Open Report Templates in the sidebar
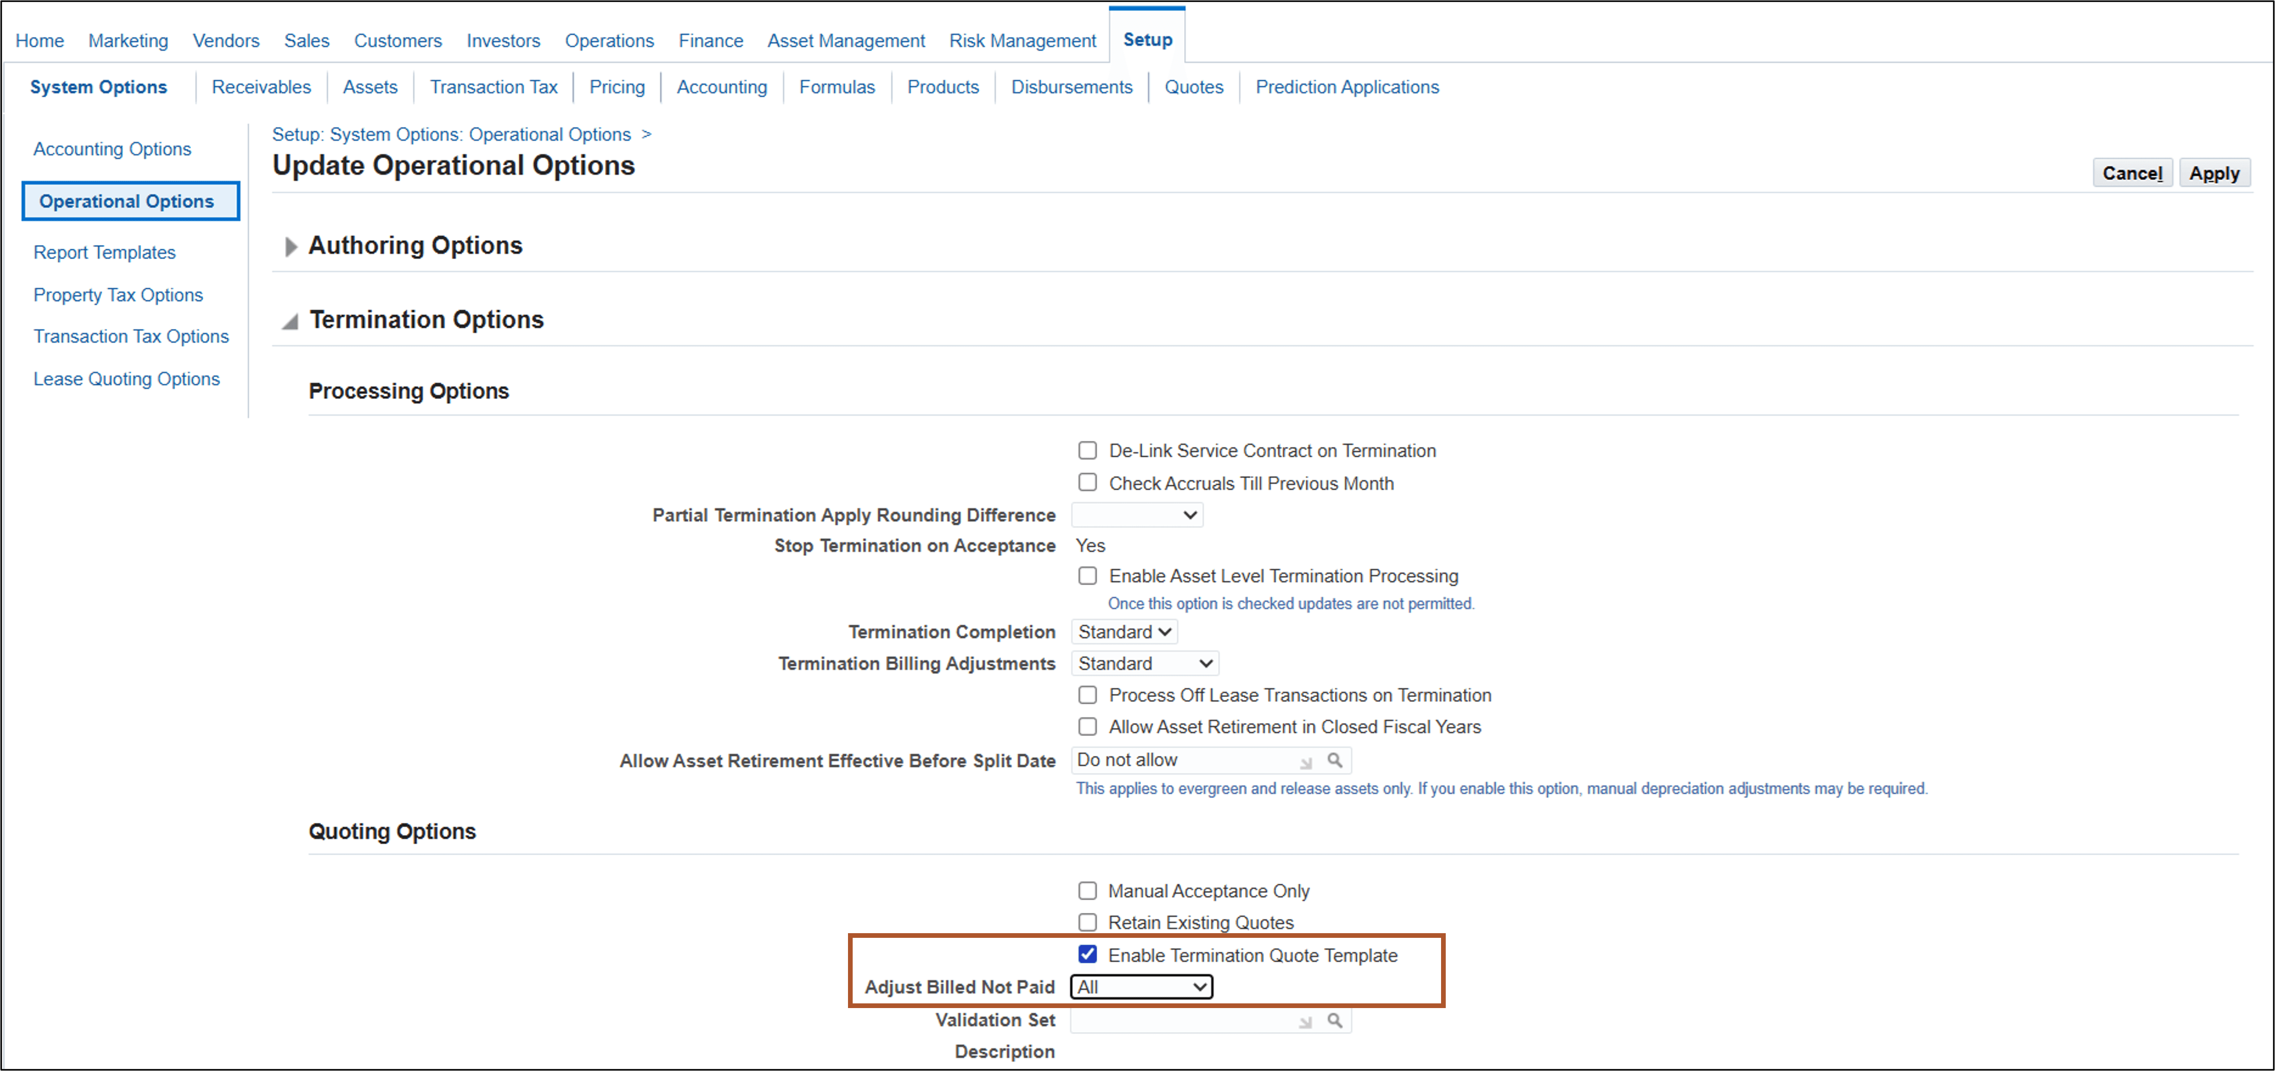 pos(104,252)
